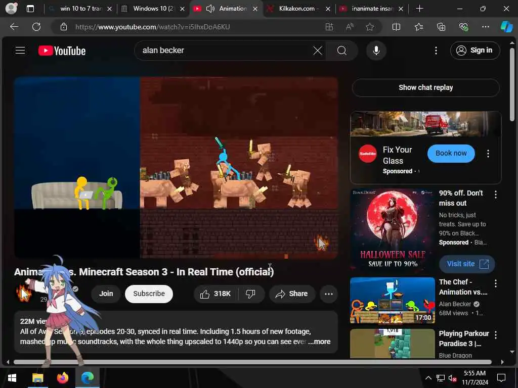Show chat replay
Screen dimensions: 518x388
pos(425,87)
